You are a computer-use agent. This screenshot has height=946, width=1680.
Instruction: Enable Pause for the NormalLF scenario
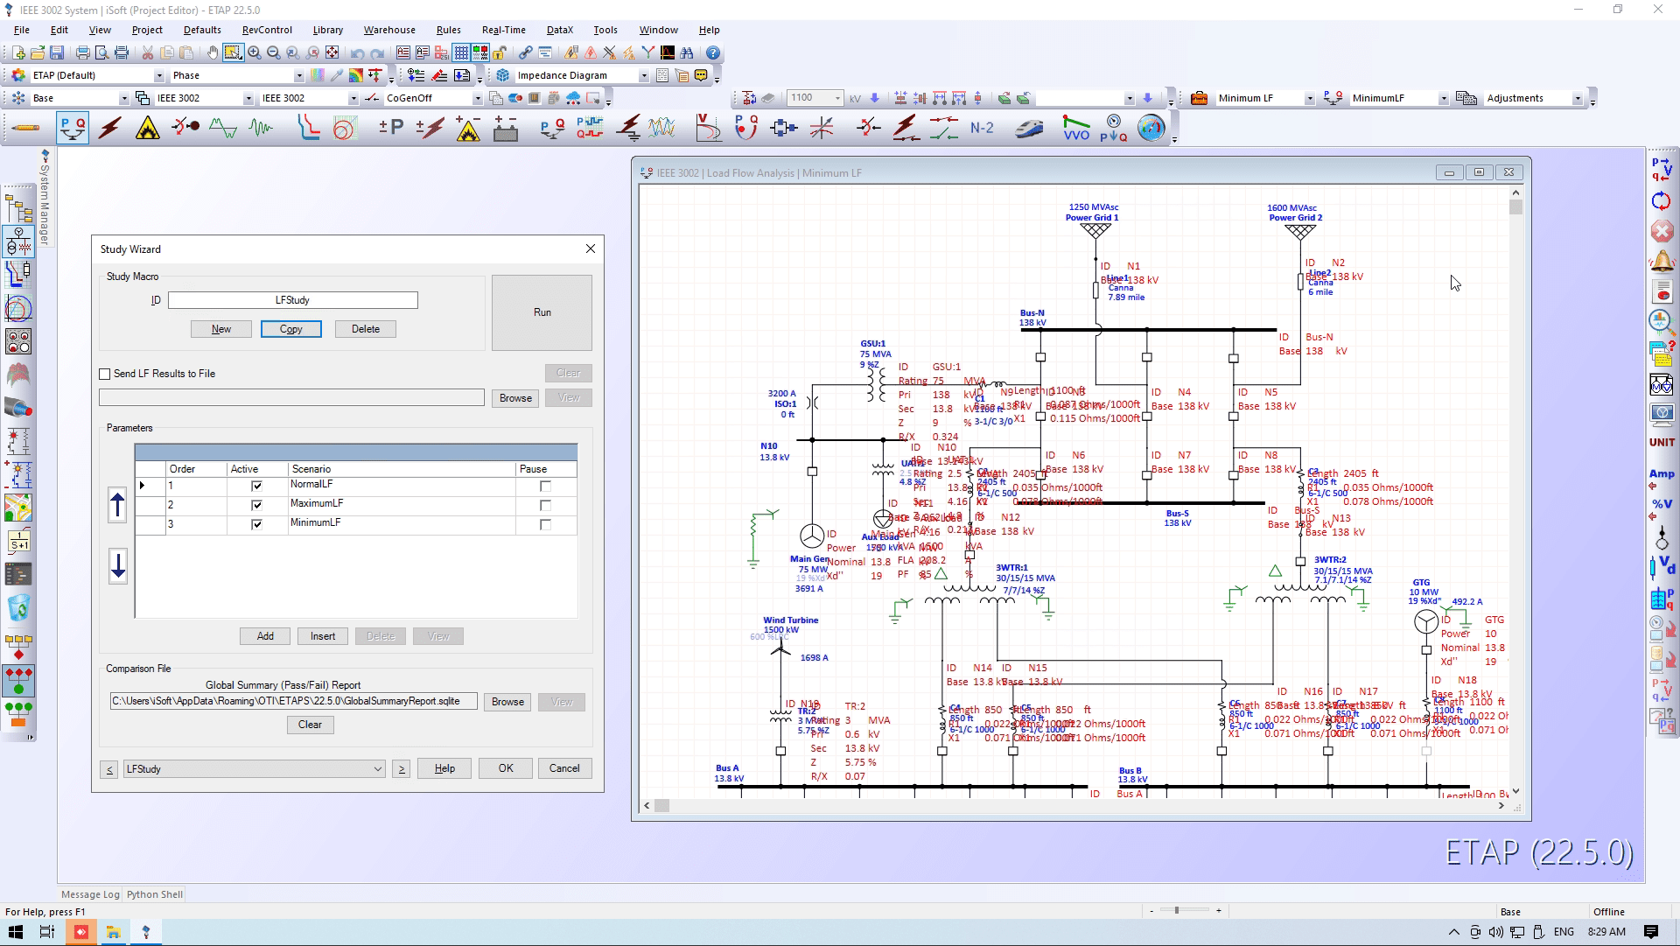click(545, 486)
